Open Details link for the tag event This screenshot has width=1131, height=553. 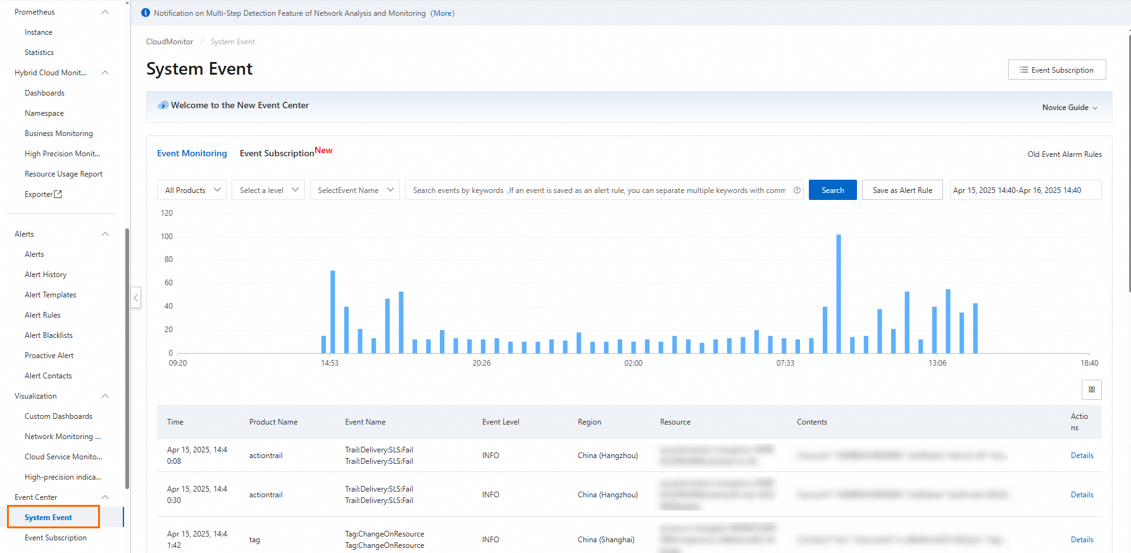tap(1082, 540)
